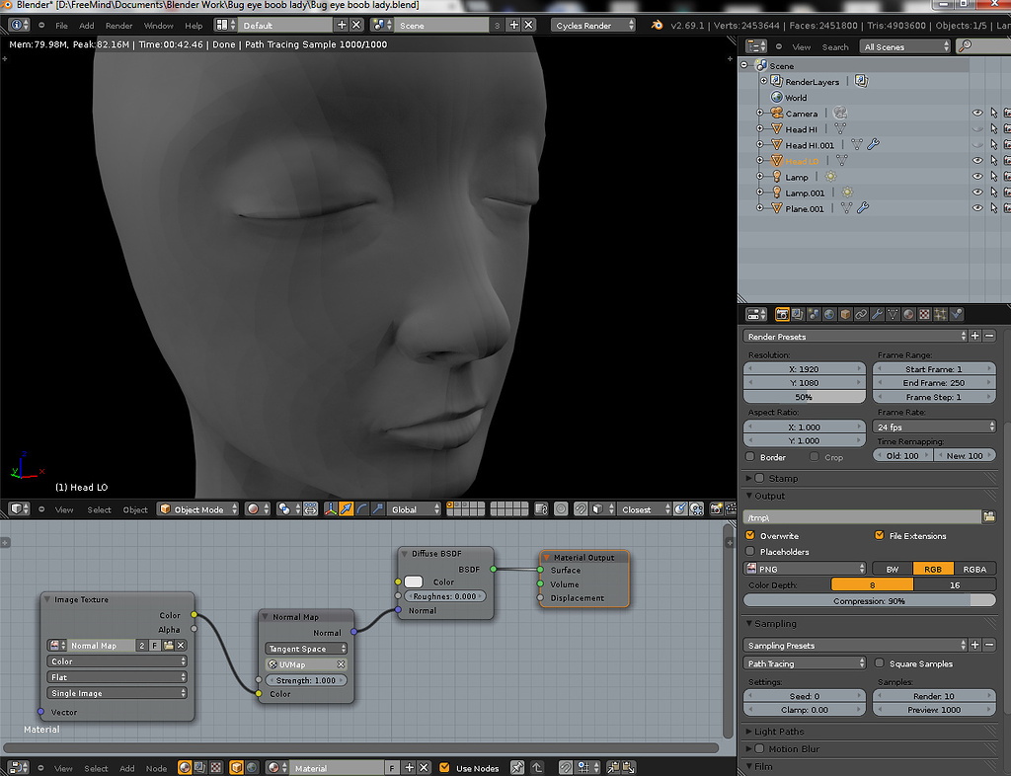The width and height of the screenshot is (1011, 776).
Task: Select RGBA color output button
Action: click(974, 569)
